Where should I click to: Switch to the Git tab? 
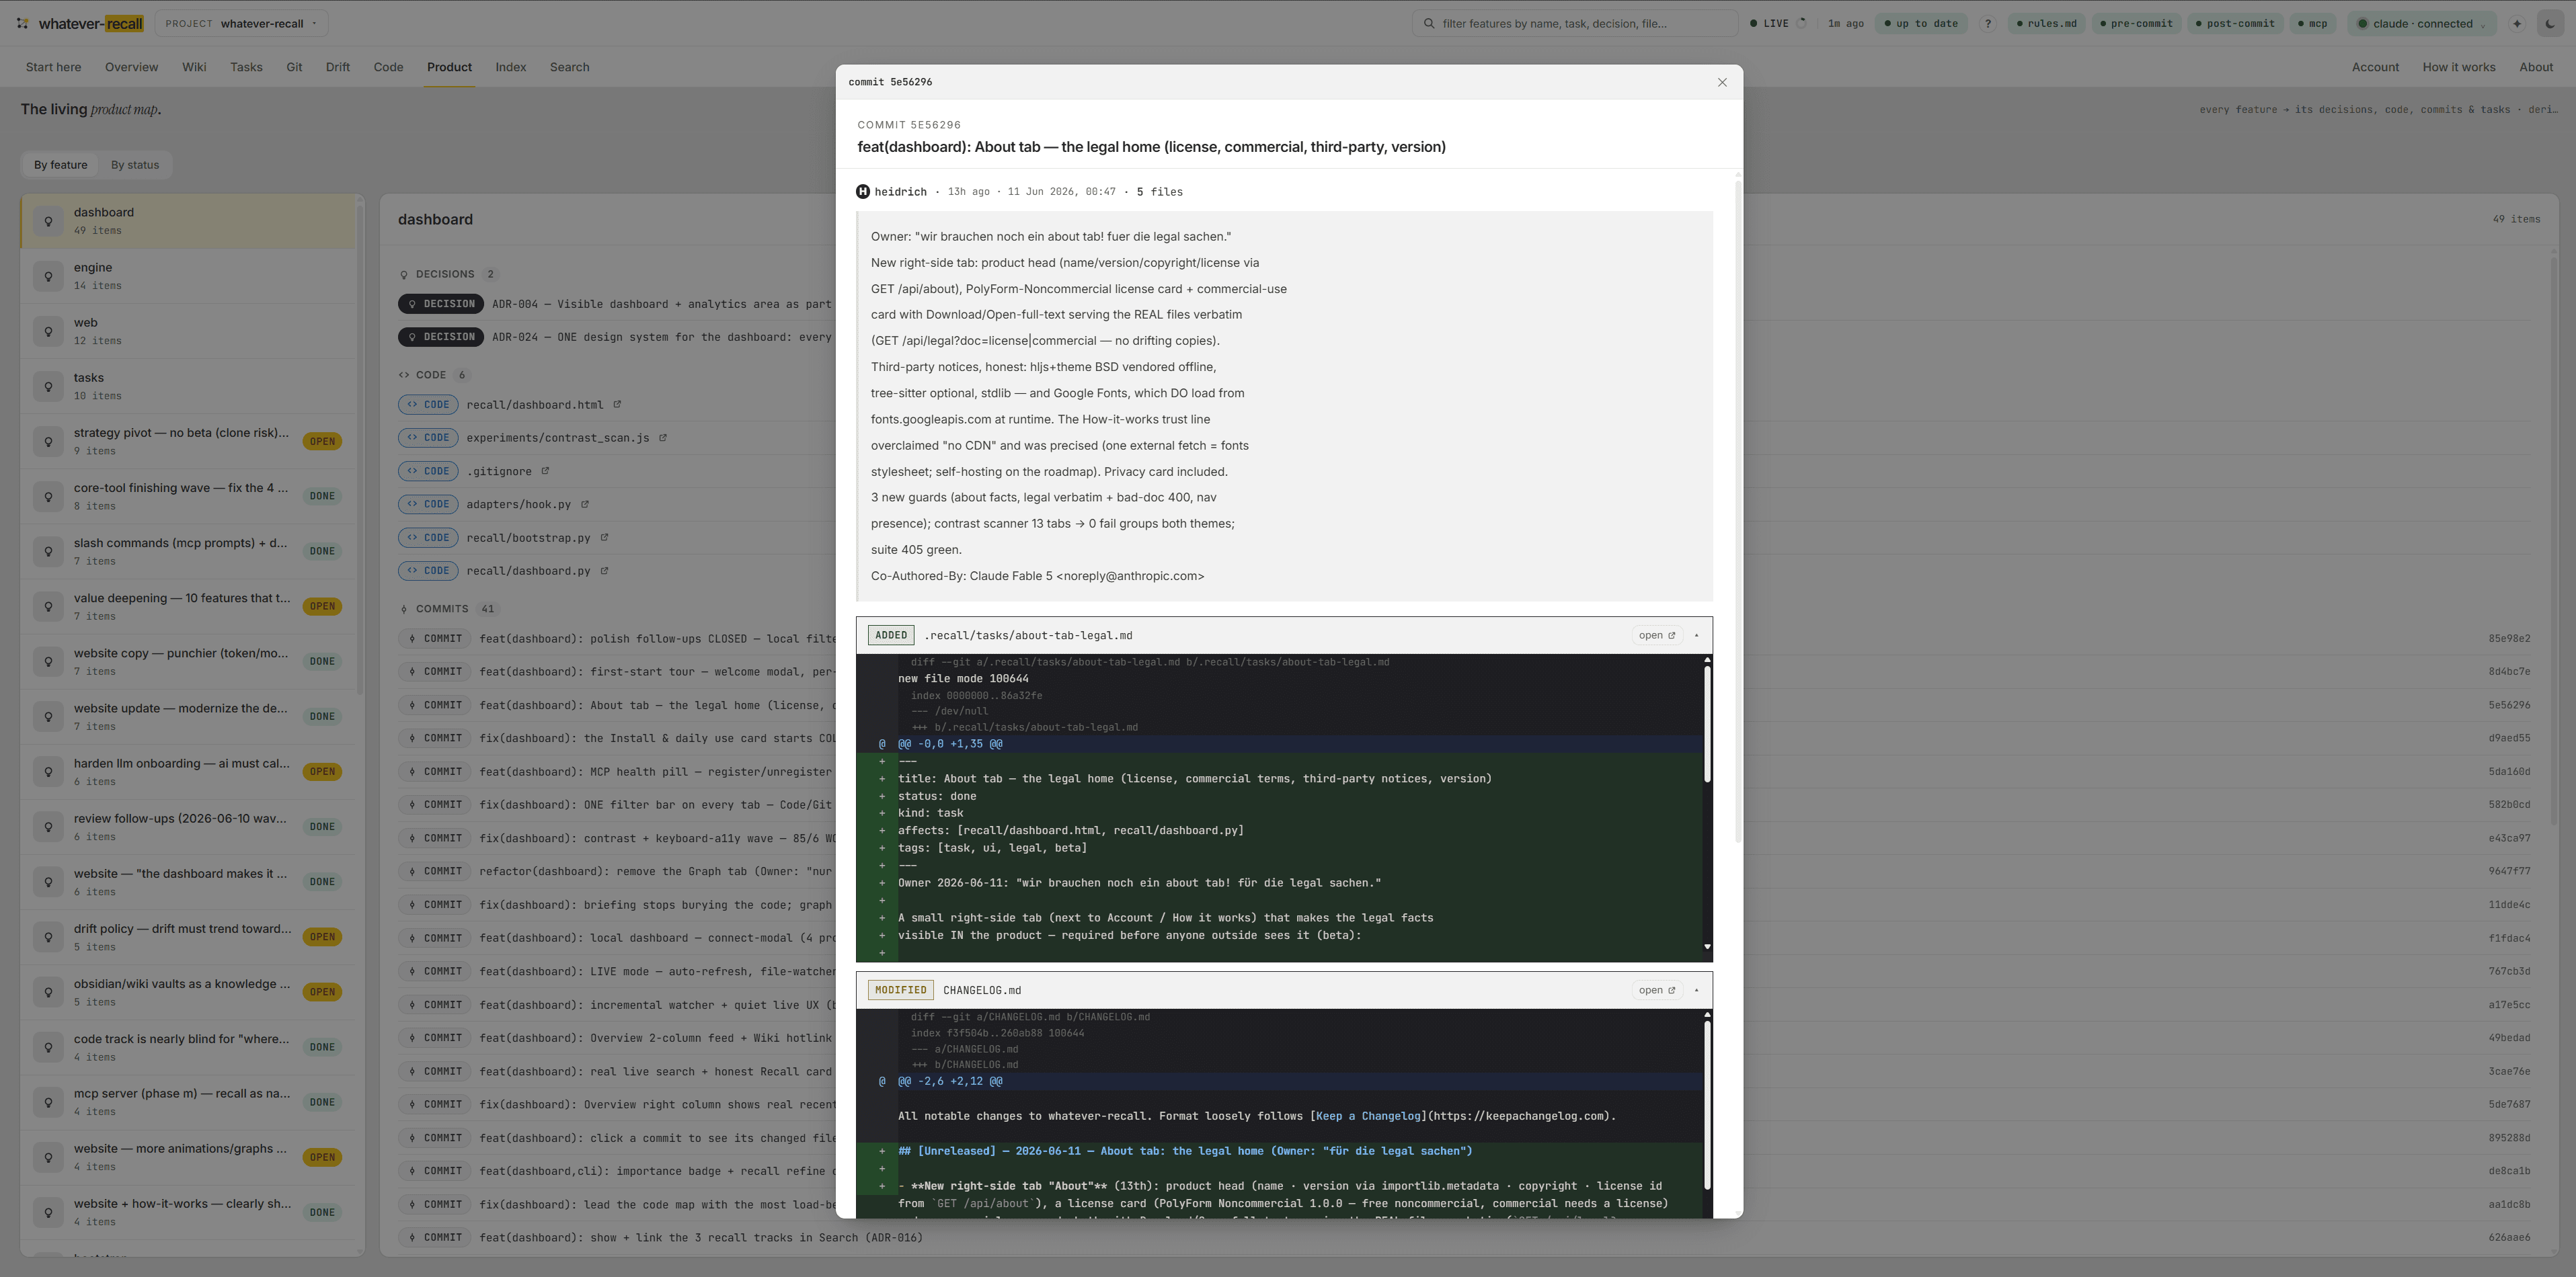(294, 67)
